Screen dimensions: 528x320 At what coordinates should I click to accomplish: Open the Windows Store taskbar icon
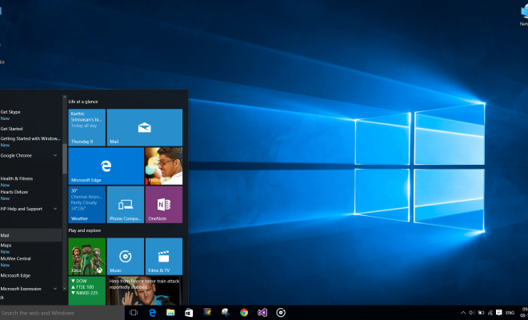(189, 313)
